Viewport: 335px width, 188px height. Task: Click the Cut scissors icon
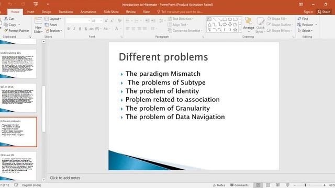point(6,19)
